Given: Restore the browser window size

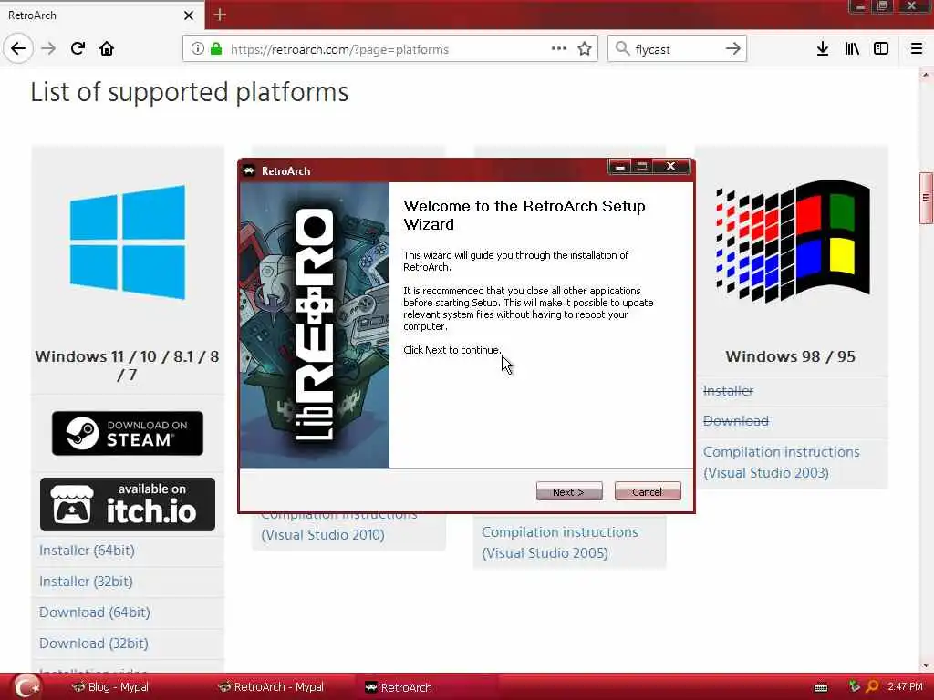Looking at the screenshot, I should [x=882, y=7].
